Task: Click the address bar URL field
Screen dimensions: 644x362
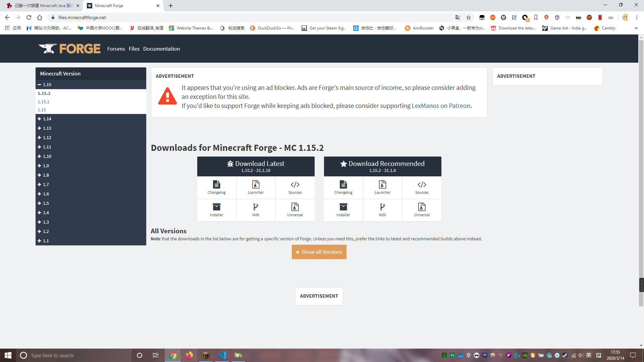Action: (x=252, y=17)
